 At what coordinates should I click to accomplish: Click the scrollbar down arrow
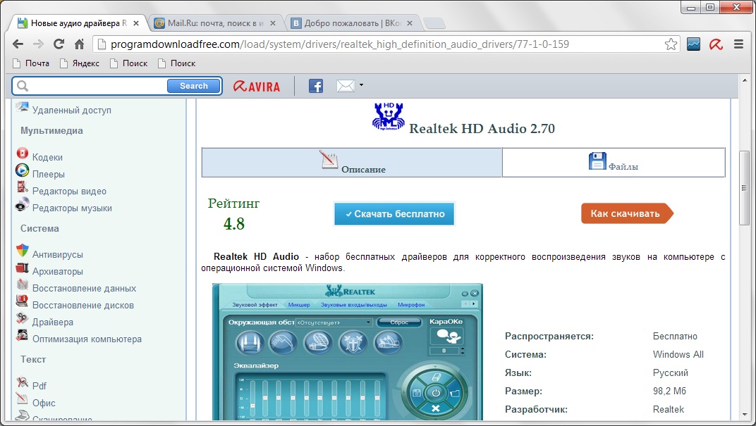point(745,415)
